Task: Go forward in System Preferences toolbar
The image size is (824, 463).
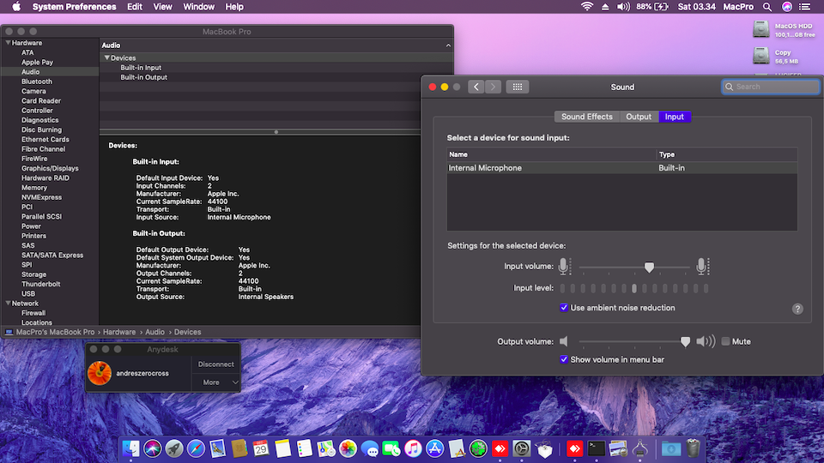Action: (x=493, y=87)
